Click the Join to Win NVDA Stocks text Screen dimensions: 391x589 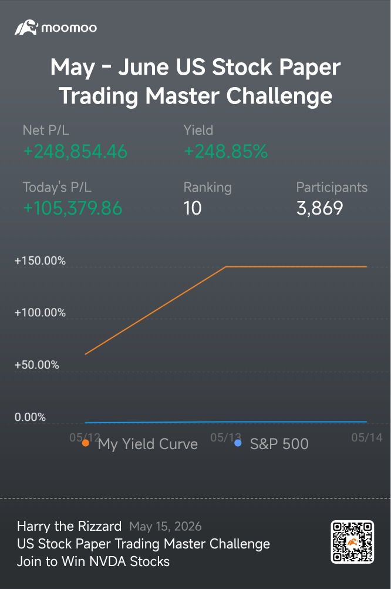click(93, 561)
